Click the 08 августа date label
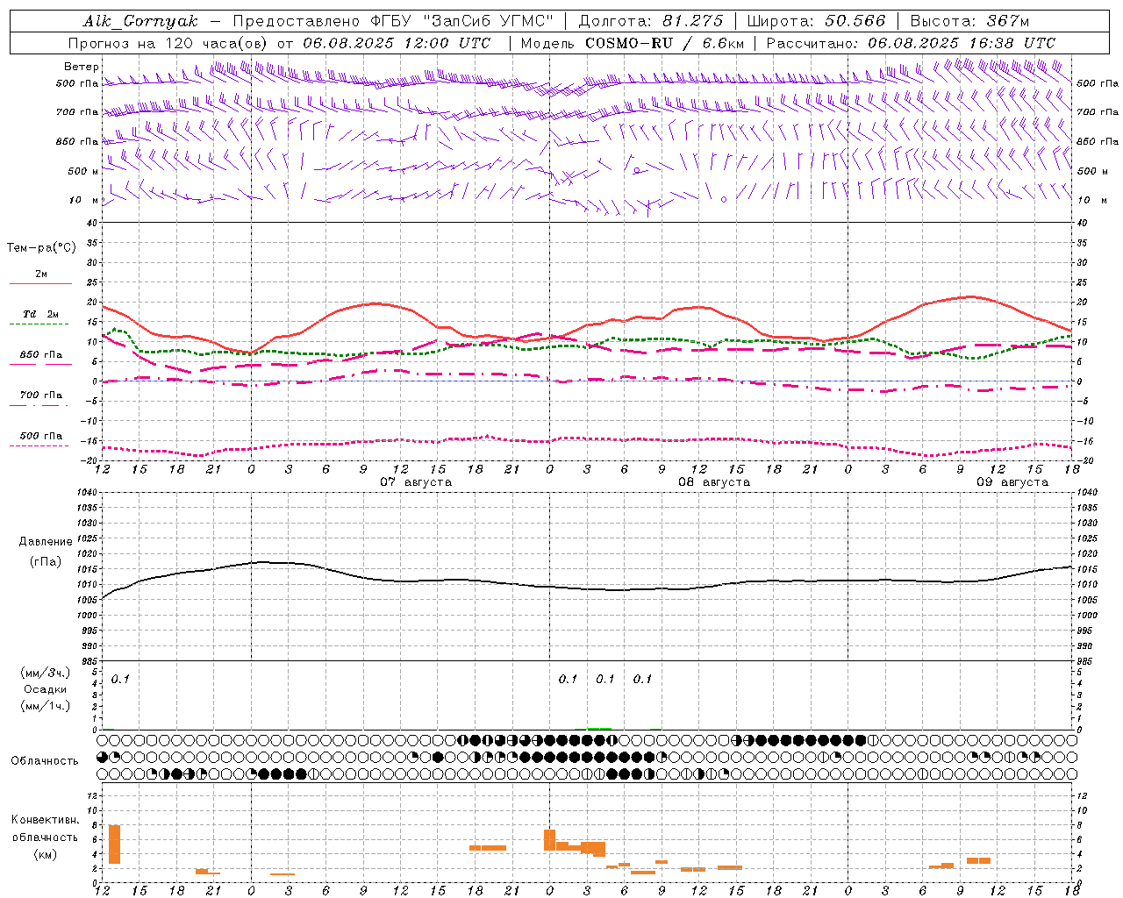Screen dimensions: 1123x898 click(x=713, y=482)
